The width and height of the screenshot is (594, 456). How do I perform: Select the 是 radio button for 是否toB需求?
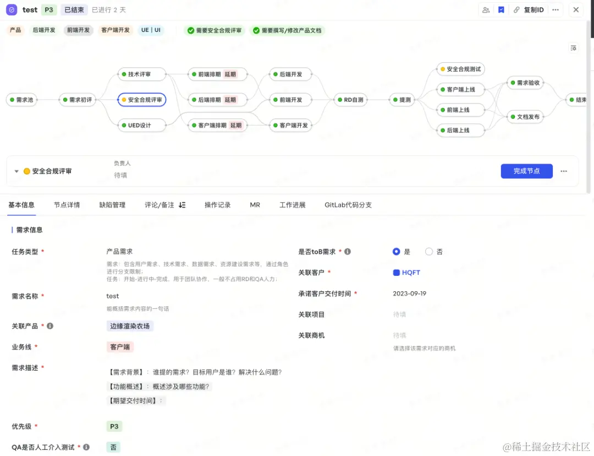click(397, 251)
